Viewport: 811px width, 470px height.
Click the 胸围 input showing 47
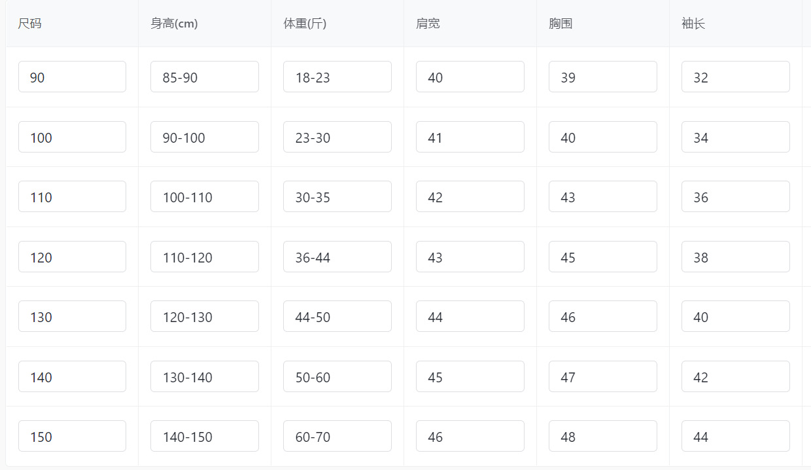(x=602, y=376)
